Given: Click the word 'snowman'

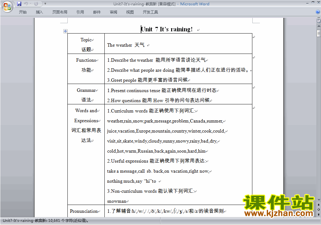Looking at the screenshot, I should tap(117, 201).
